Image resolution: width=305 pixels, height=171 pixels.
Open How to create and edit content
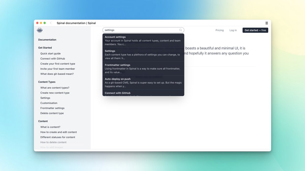click(58, 132)
